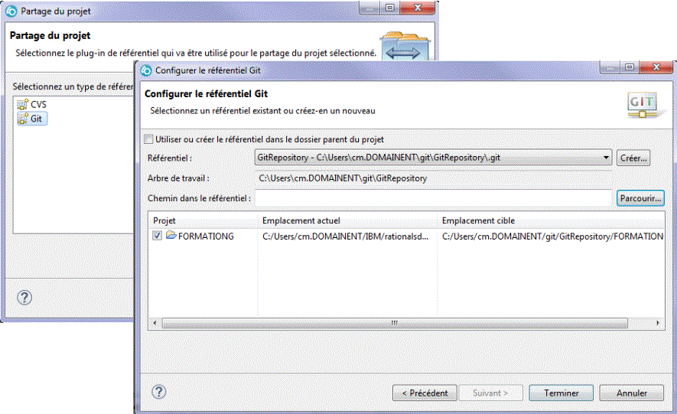Screen dimensions: 677x414
Task: Click Configurer le référentiel Git title bar icon
Action: 146,70
